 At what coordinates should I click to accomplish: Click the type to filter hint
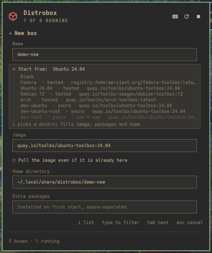click(x=121, y=222)
